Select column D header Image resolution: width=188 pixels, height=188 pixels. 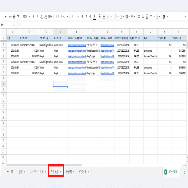[60, 32]
